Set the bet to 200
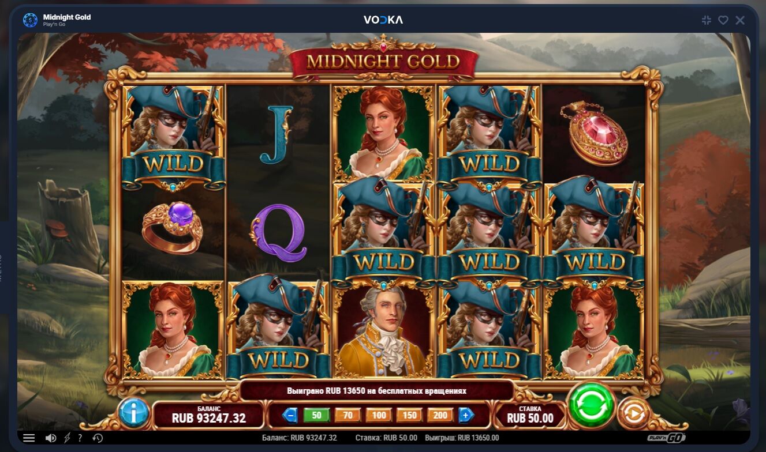This screenshot has height=452, width=766. point(440,415)
